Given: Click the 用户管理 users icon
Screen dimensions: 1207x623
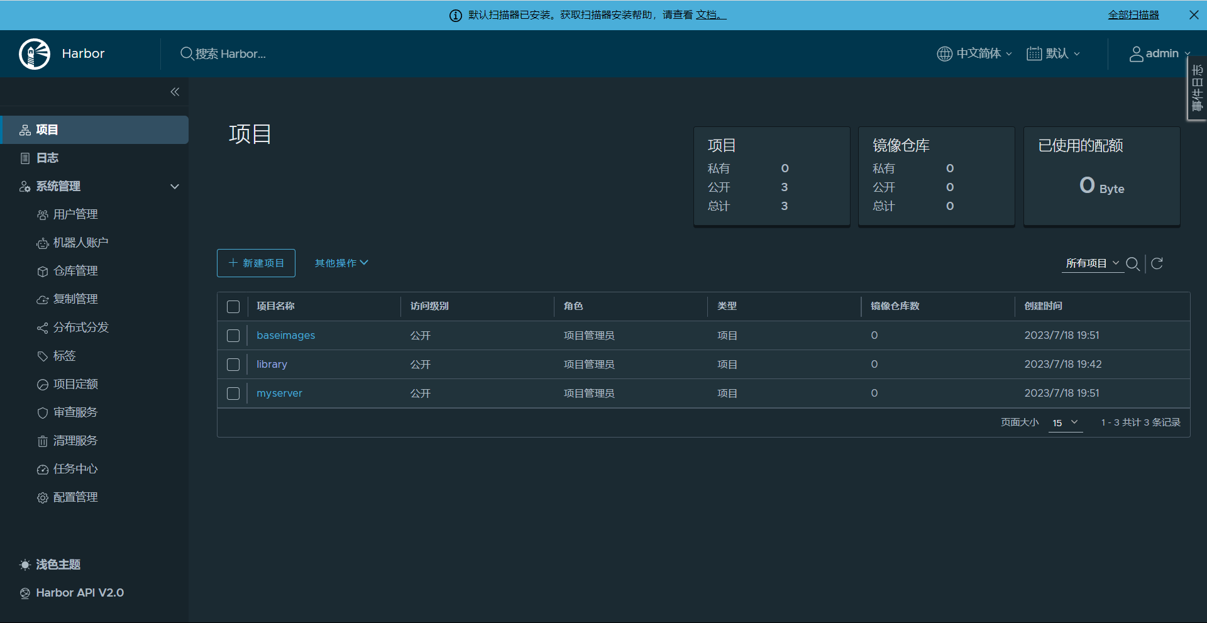Looking at the screenshot, I should (43, 215).
